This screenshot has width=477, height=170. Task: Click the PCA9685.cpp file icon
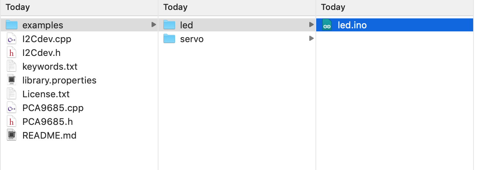[x=12, y=108]
